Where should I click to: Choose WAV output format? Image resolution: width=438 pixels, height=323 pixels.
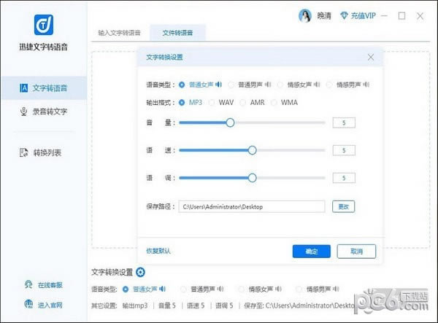pyautogui.click(x=212, y=103)
